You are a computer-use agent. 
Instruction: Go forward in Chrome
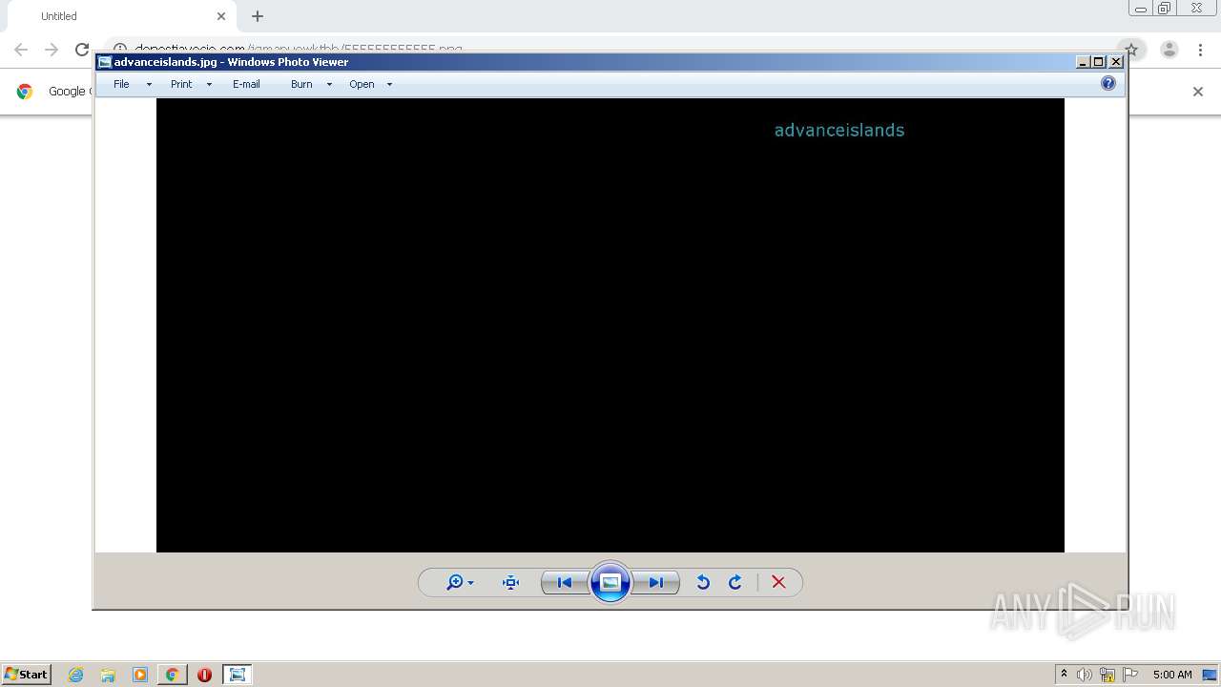pos(52,50)
